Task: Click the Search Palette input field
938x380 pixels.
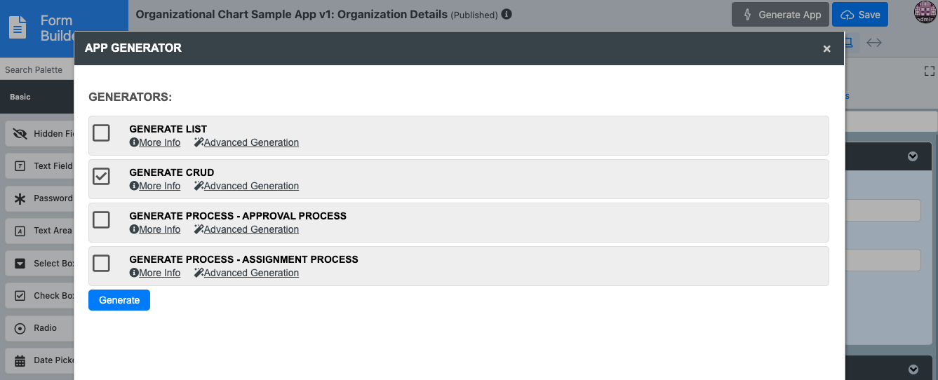Action: click(x=35, y=70)
